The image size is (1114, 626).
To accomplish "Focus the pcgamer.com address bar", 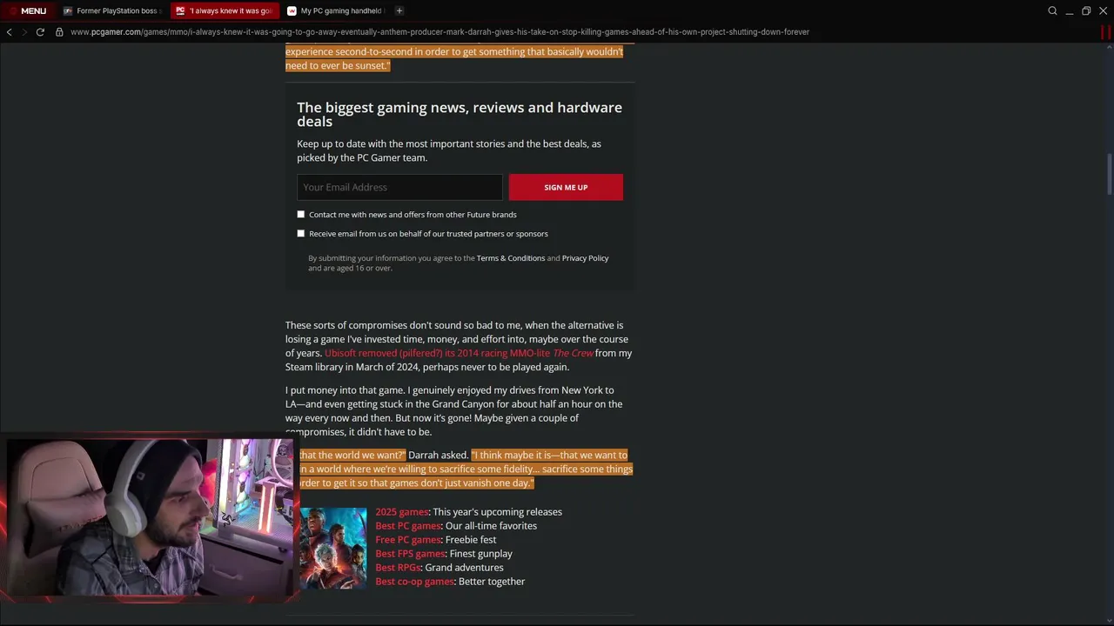I will click(440, 32).
